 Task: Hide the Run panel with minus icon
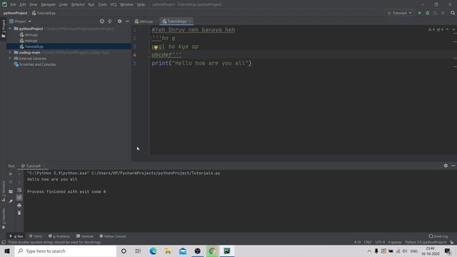(x=453, y=166)
